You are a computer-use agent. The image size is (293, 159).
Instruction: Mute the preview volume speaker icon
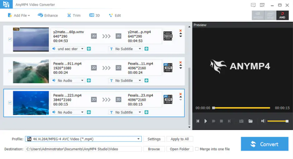263,121
